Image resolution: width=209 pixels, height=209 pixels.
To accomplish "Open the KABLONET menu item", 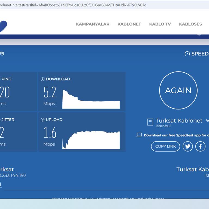I will pos(129,24).
